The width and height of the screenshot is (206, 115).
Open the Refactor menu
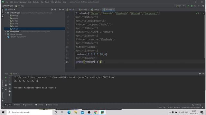[x=36, y=2]
